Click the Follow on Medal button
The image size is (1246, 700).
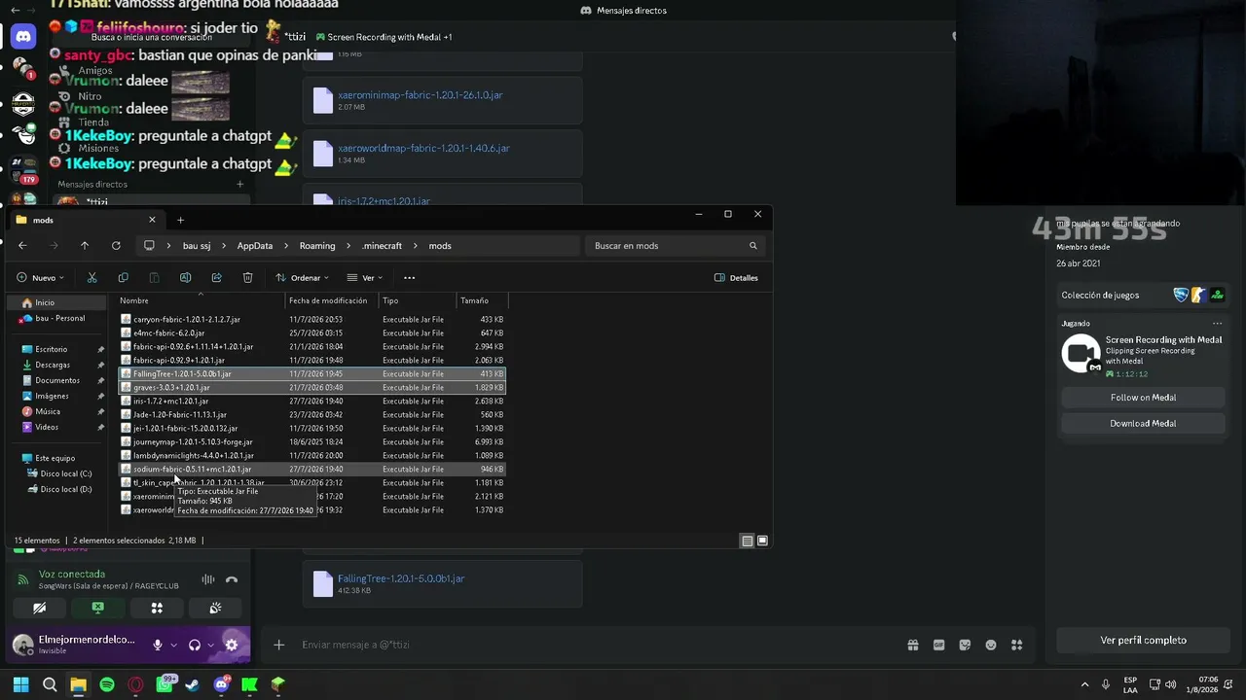pyautogui.click(x=1143, y=398)
